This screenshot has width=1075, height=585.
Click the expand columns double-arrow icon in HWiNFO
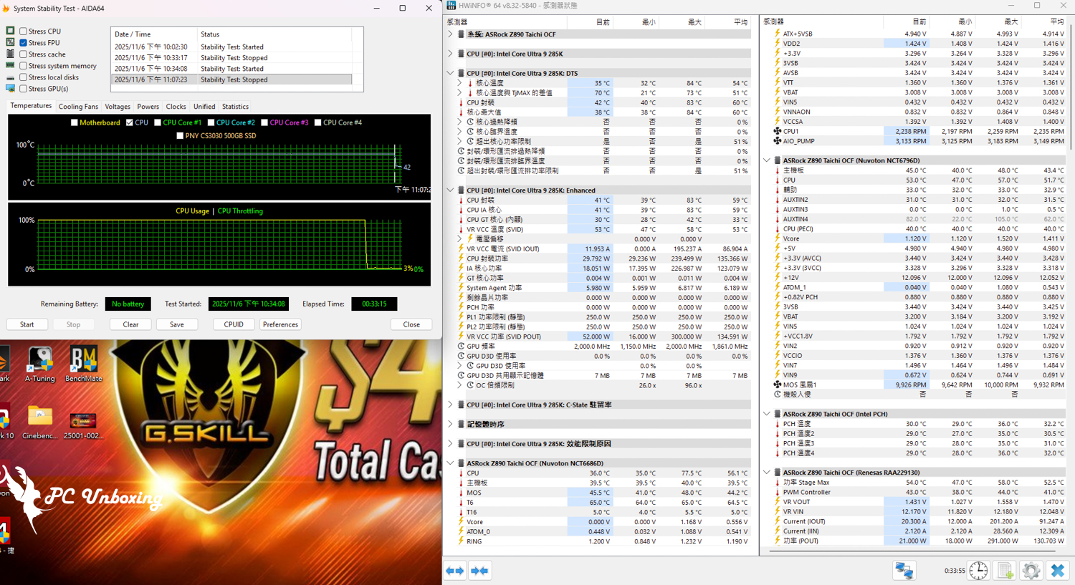pyautogui.click(x=455, y=571)
